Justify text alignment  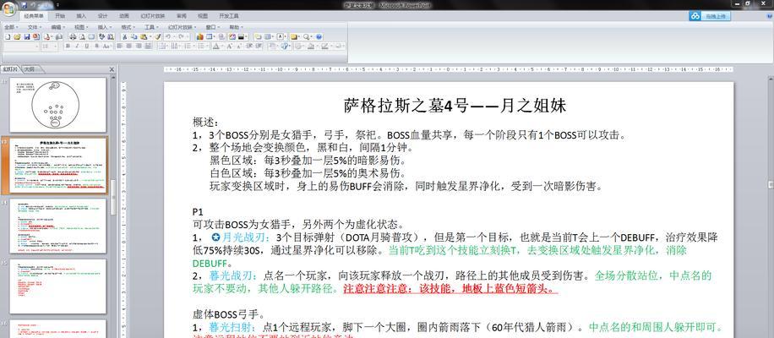pos(148,46)
